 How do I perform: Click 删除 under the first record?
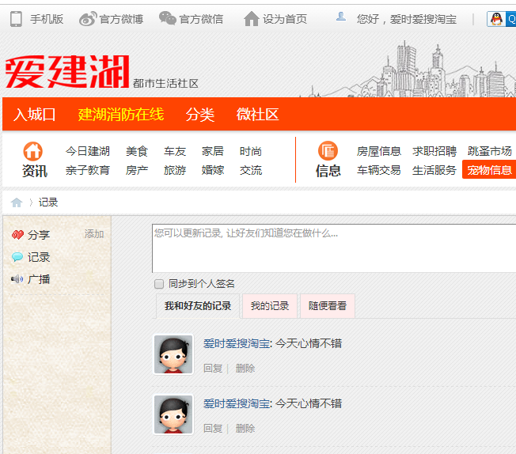coord(245,368)
